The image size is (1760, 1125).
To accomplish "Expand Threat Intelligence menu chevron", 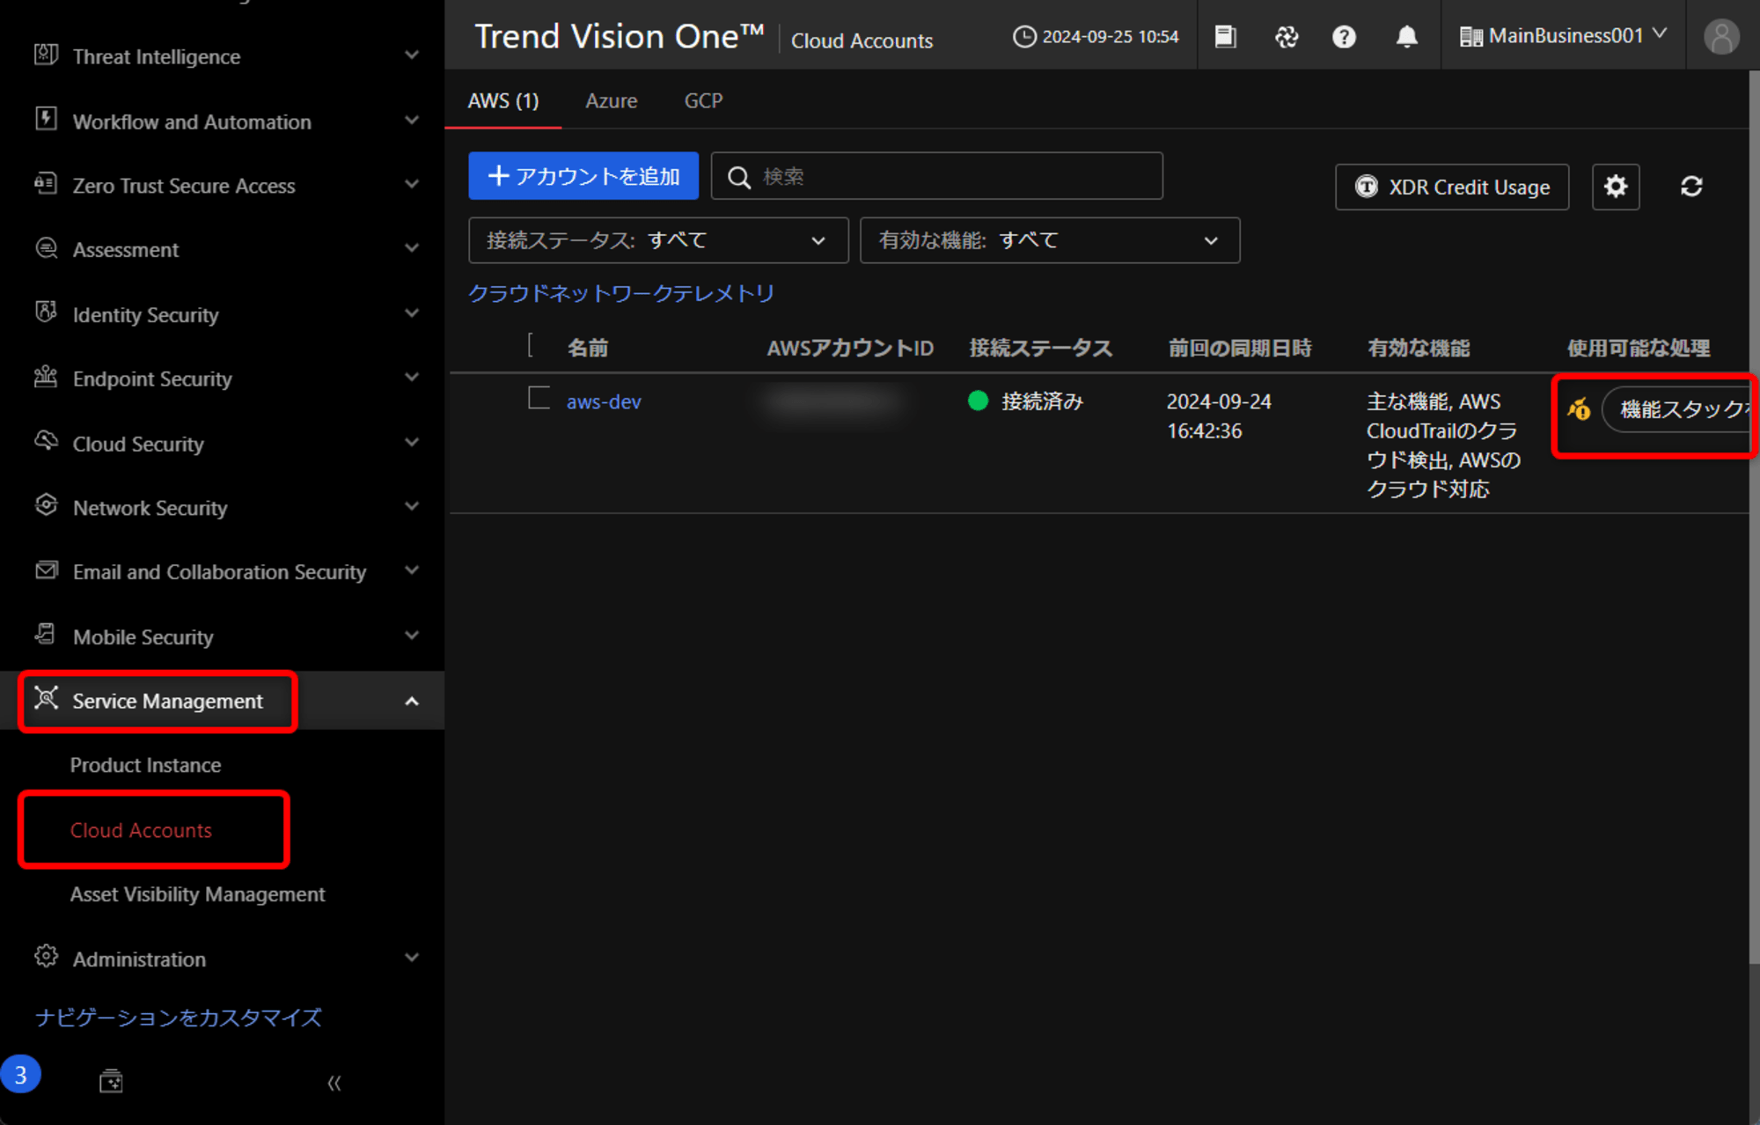I will 411,55.
